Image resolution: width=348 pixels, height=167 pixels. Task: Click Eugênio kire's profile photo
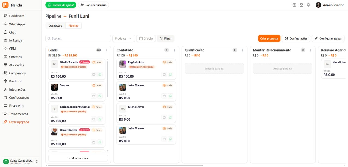point(123,64)
